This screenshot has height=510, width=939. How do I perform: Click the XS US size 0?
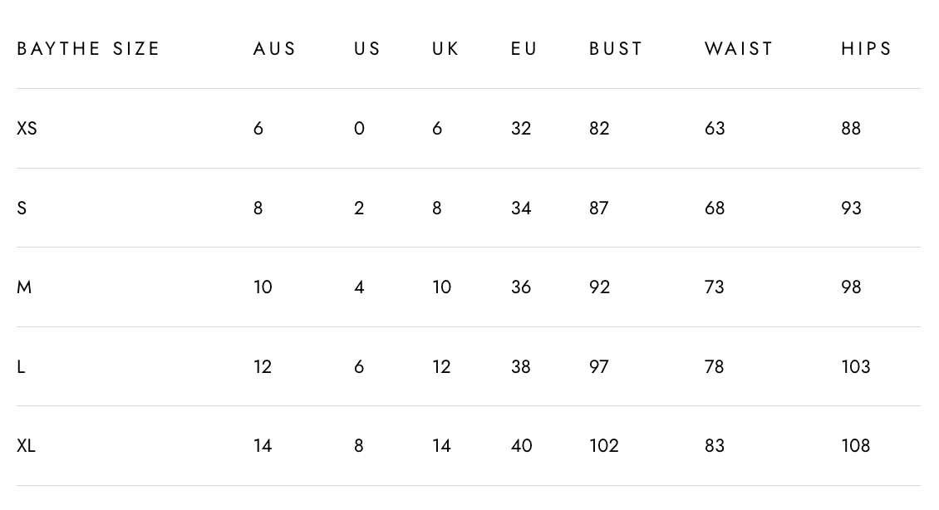359,129
